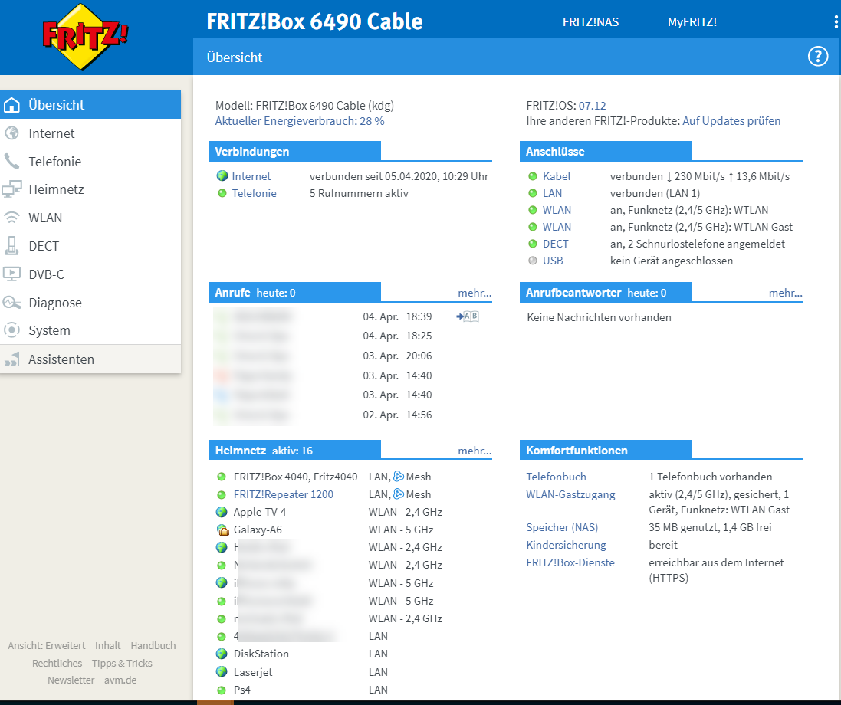Click the WLAN wifi icon in sidebar
This screenshot has width=841, height=705.
(11, 218)
